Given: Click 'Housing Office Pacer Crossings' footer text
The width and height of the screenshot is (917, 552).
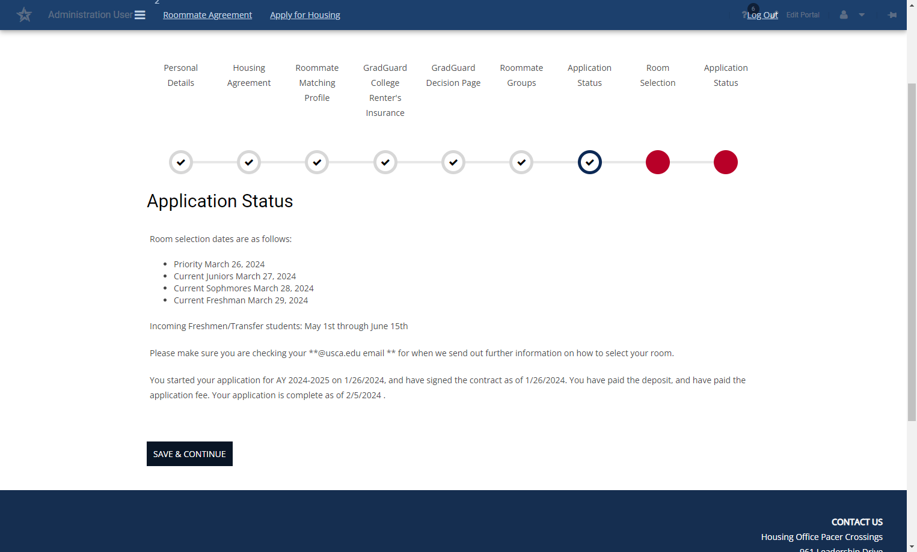Looking at the screenshot, I should [x=821, y=537].
